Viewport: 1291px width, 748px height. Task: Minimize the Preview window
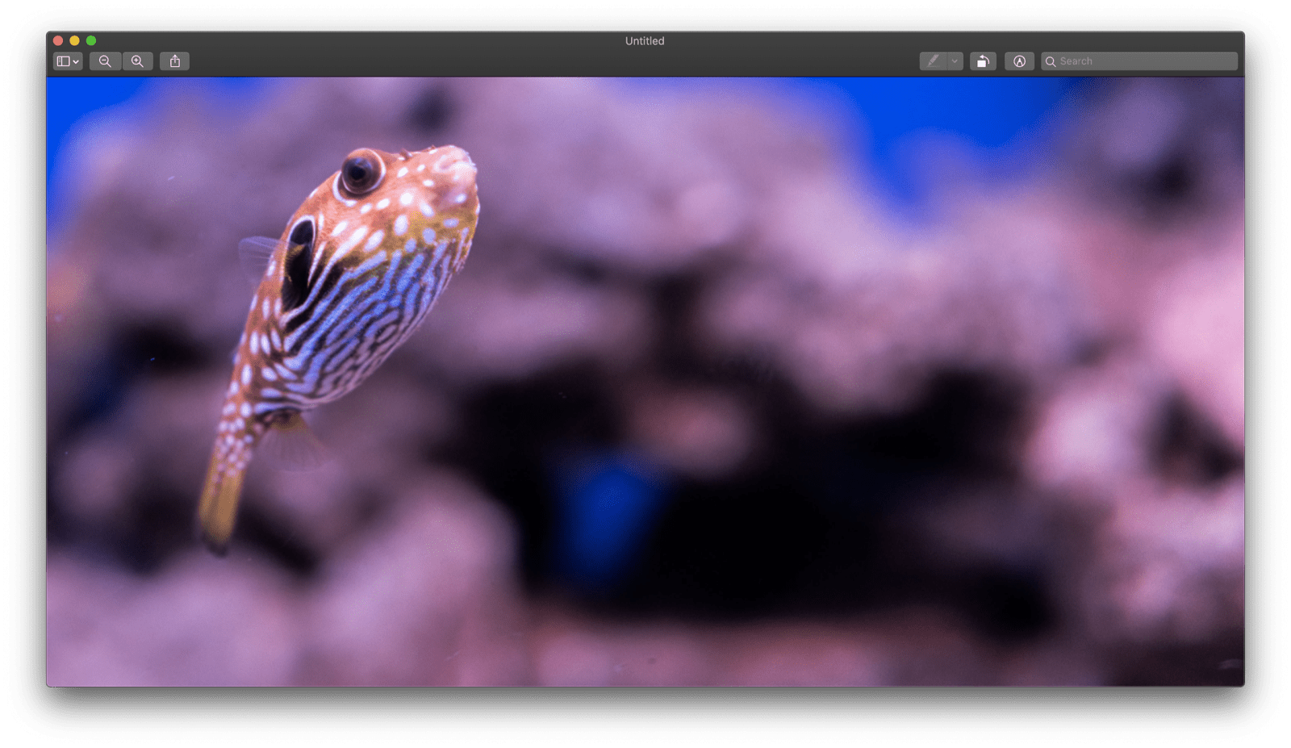pyautogui.click(x=74, y=40)
